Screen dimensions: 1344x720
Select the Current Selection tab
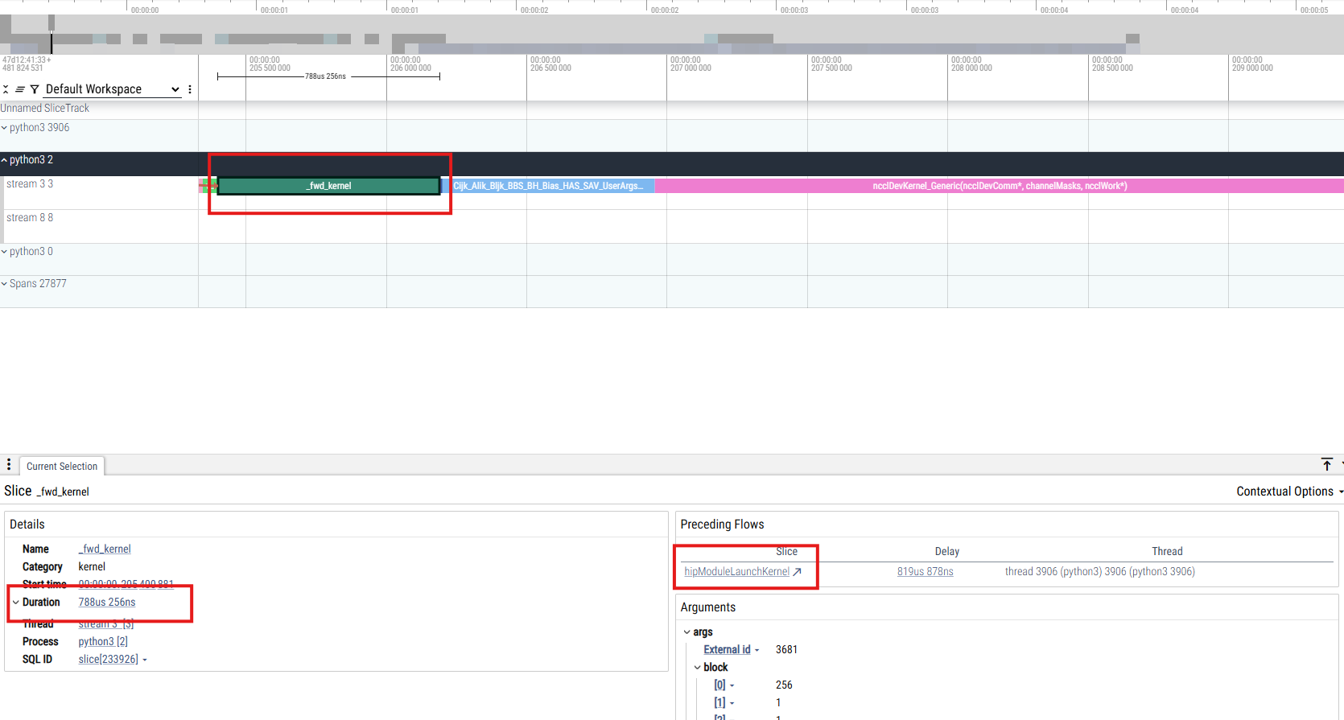tap(62, 467)
